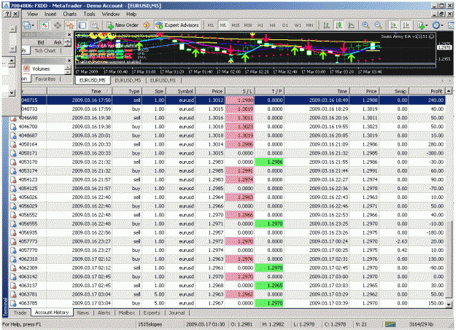Switch chart to M1 timeframe
The height and width of the screenshot is (330, 456).
(x=211, y=25)
